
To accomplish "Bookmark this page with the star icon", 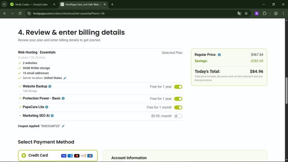I will pos(246,13).
